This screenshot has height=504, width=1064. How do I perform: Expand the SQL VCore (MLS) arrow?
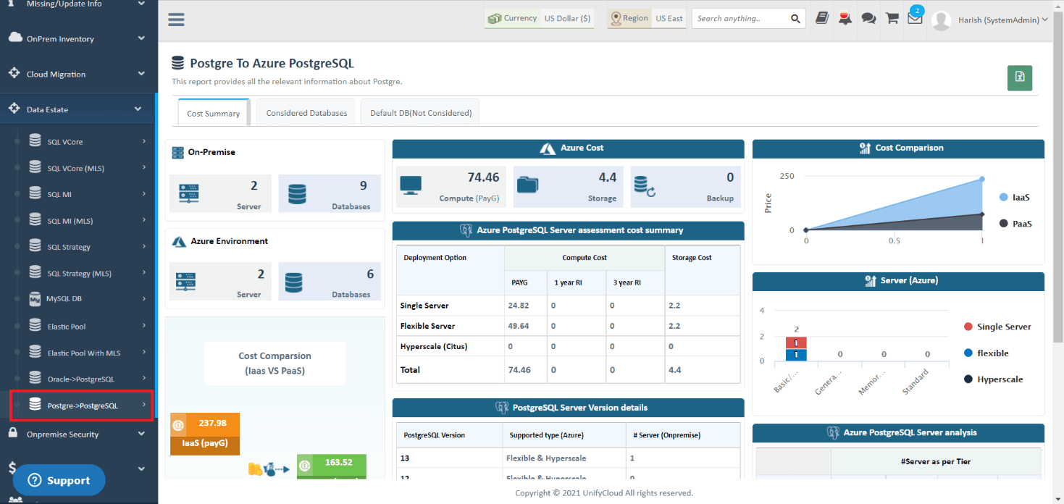(144, 168)
